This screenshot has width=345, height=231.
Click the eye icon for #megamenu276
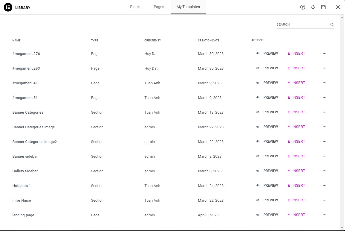pyautogui.click(x=258, y=54)
